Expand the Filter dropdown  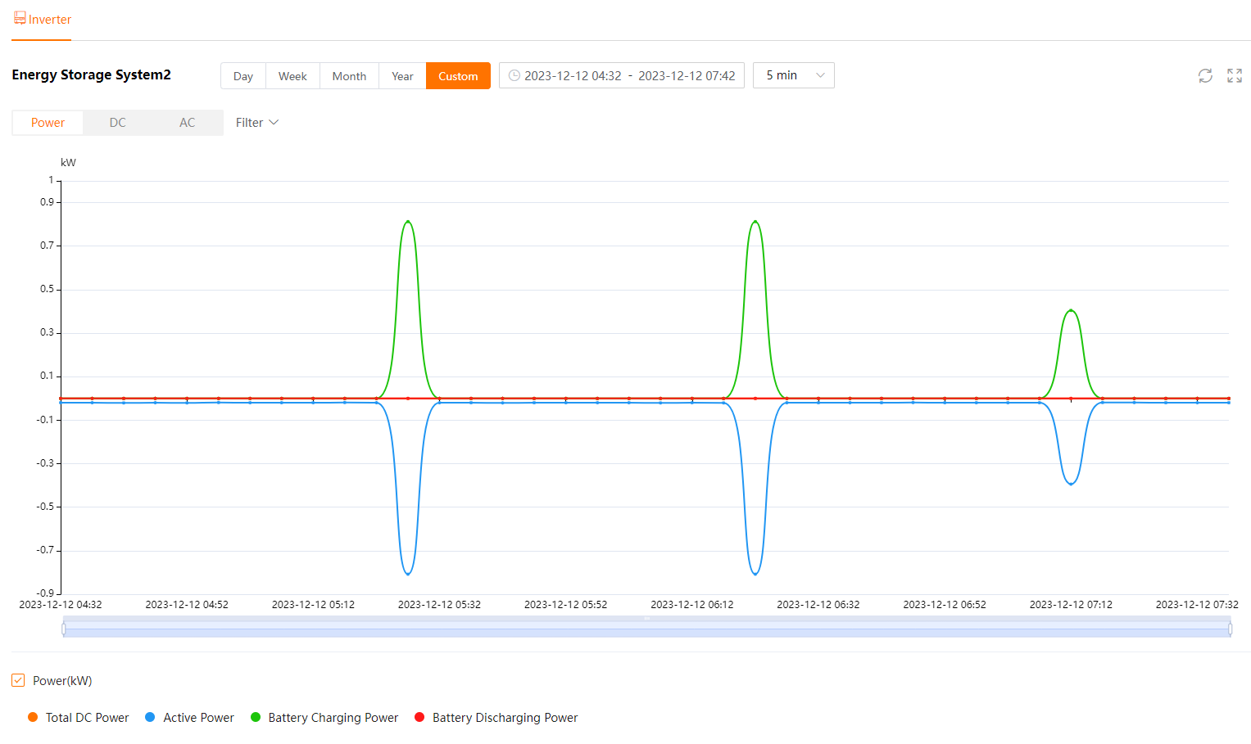(256, 123)
